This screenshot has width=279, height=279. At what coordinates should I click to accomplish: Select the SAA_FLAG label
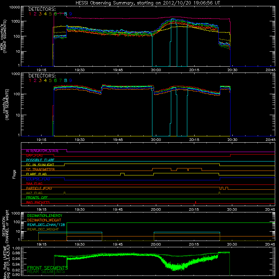(34, 183)
